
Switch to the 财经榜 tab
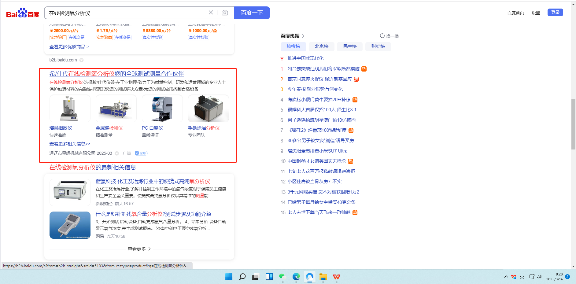pyautogui.click(x=378, y=46)
